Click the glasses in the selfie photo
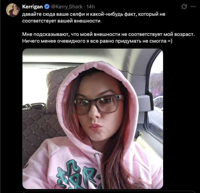The image size is (200, 193). point(98,104)
